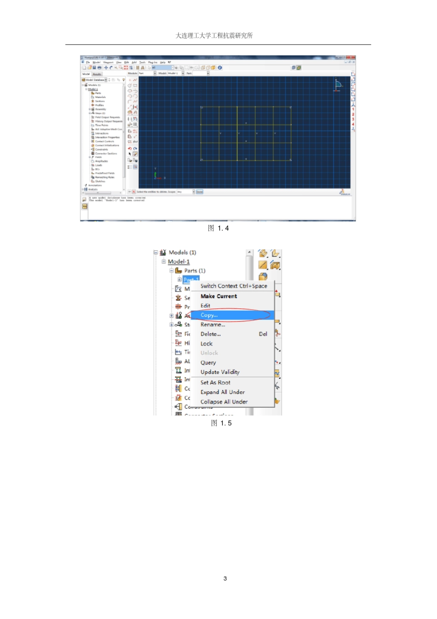This screenshot has height=619, width=437.
Task: Click the Open file toolbar icon
Action: click(90, 68)
